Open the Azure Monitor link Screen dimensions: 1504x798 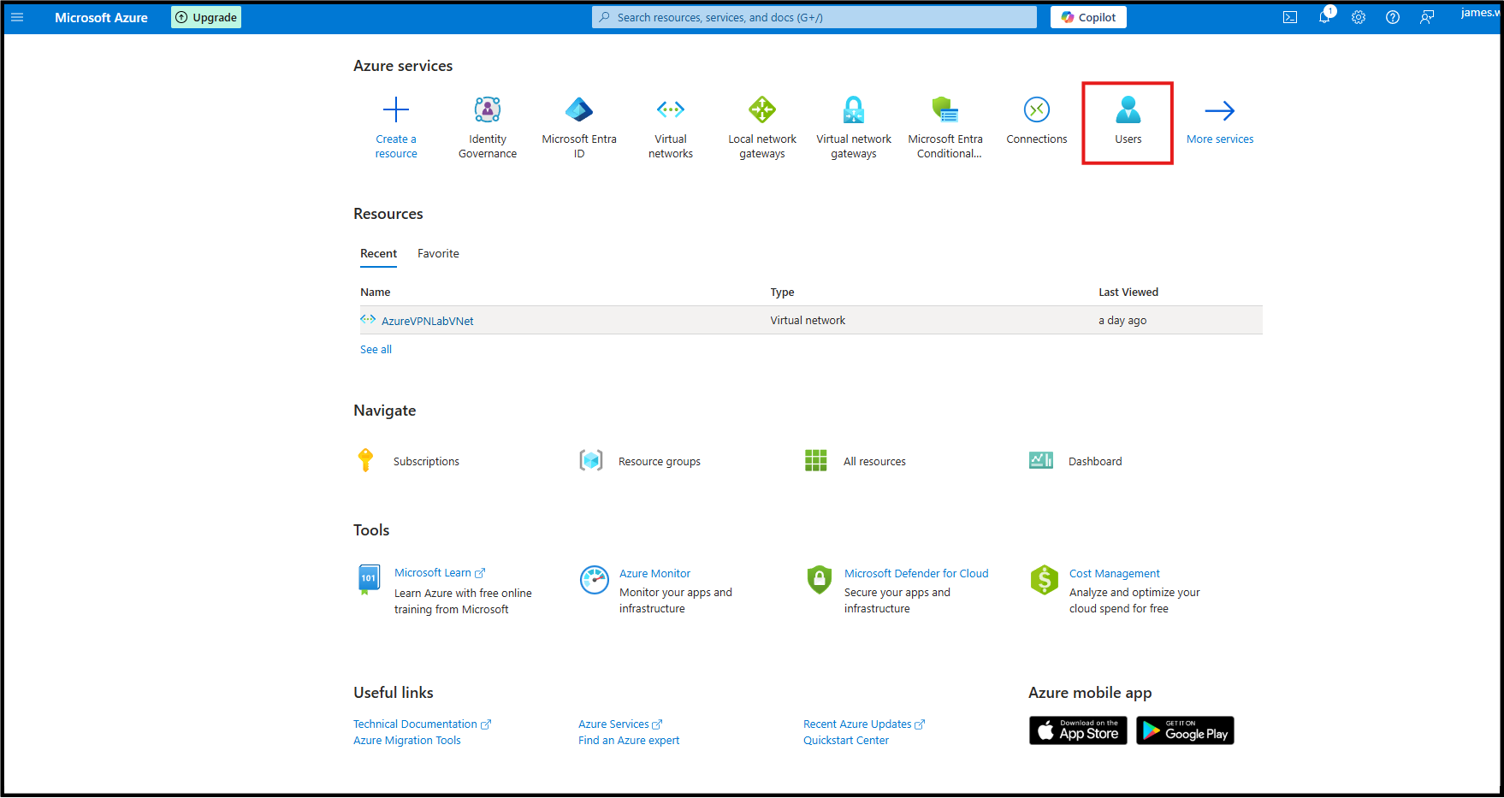click(654, 573)
